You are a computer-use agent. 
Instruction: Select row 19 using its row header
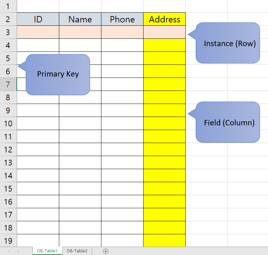8,240
